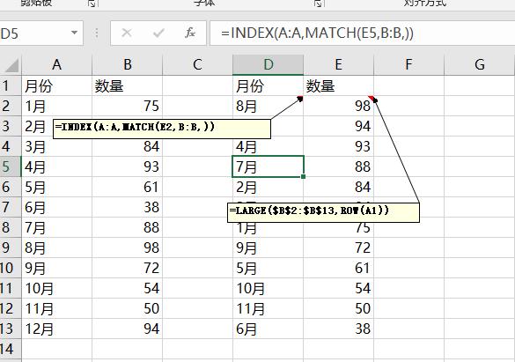The height and width of the screenshot is (362, 515).
Task: Select row 14 header
Action: (11, 349)
